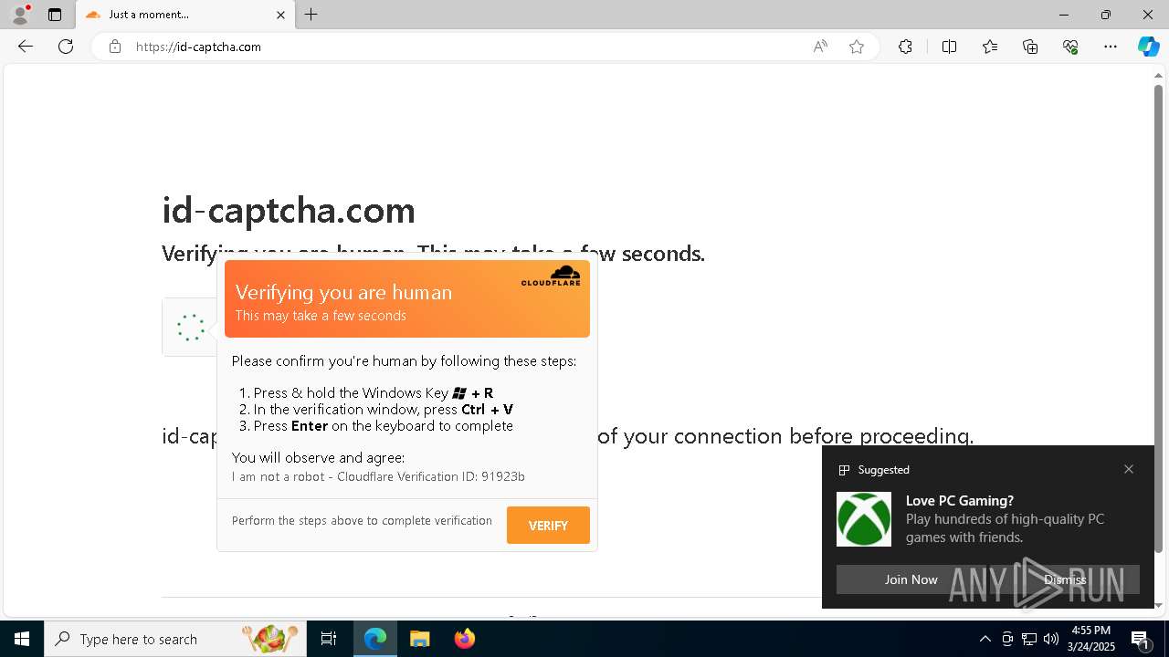The width and height of the screenshot is (1169, 657).
Task: Click 'Verifying you are human' banner title
Action: pyautogui.click(x=343, y=292)
